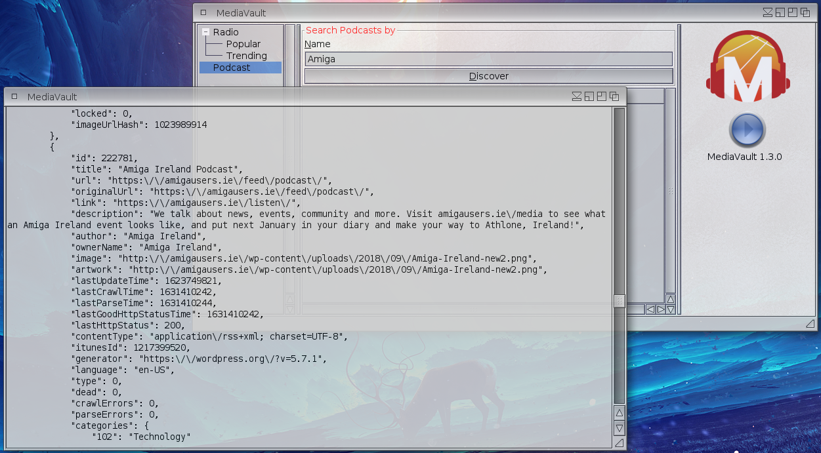Click the "image" URL line
Image resolution: width=821 pixels, height=453 pixels.
click(303, 258)
